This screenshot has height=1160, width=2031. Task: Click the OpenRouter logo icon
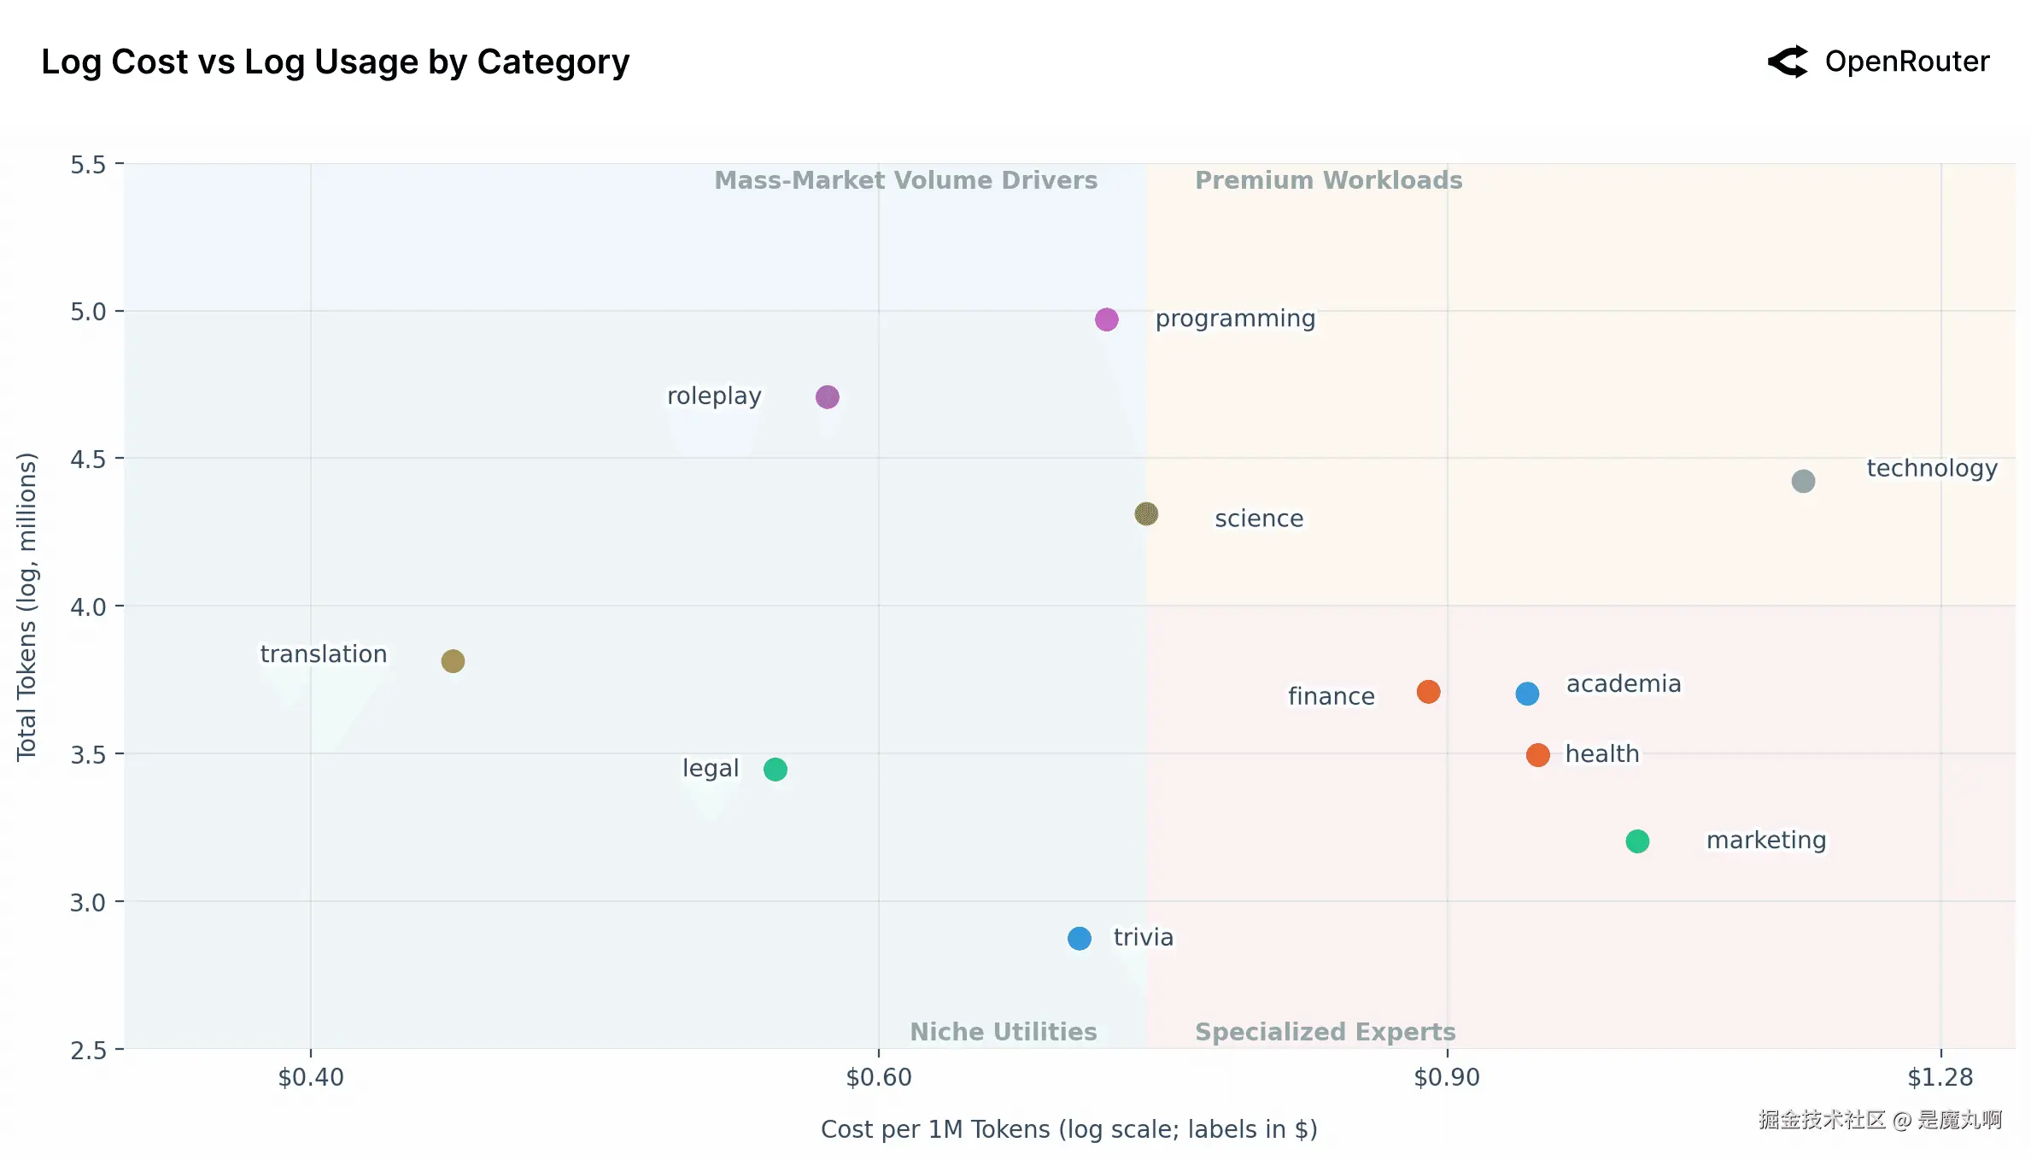click(1788, 62)
